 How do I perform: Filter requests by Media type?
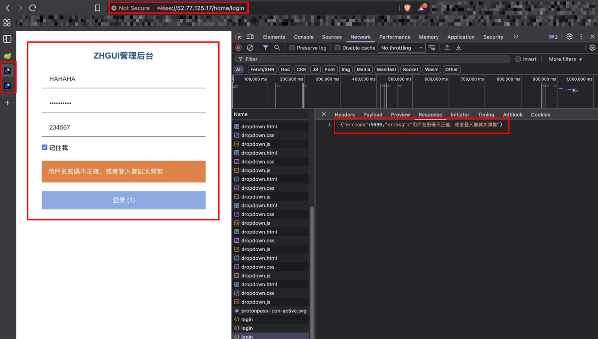click(363, 69)
